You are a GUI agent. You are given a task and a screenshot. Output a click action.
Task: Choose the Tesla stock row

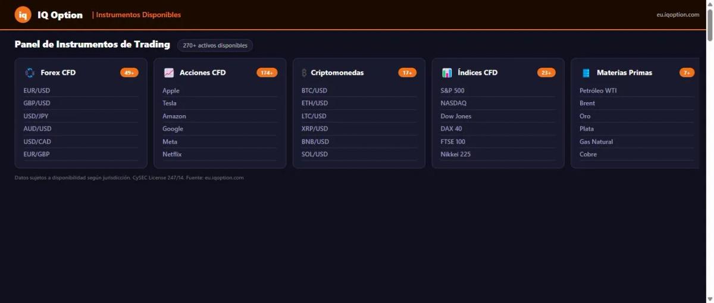coord(220,103)
